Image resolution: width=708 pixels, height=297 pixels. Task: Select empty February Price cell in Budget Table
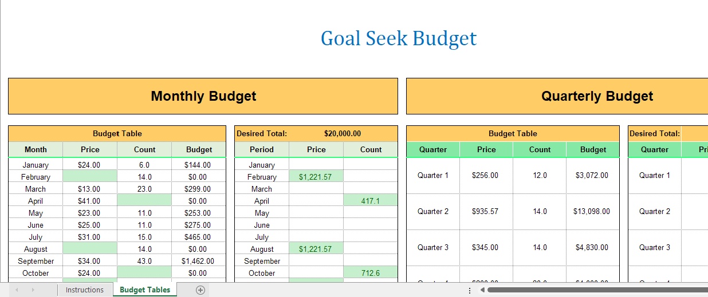click(90, 177)
